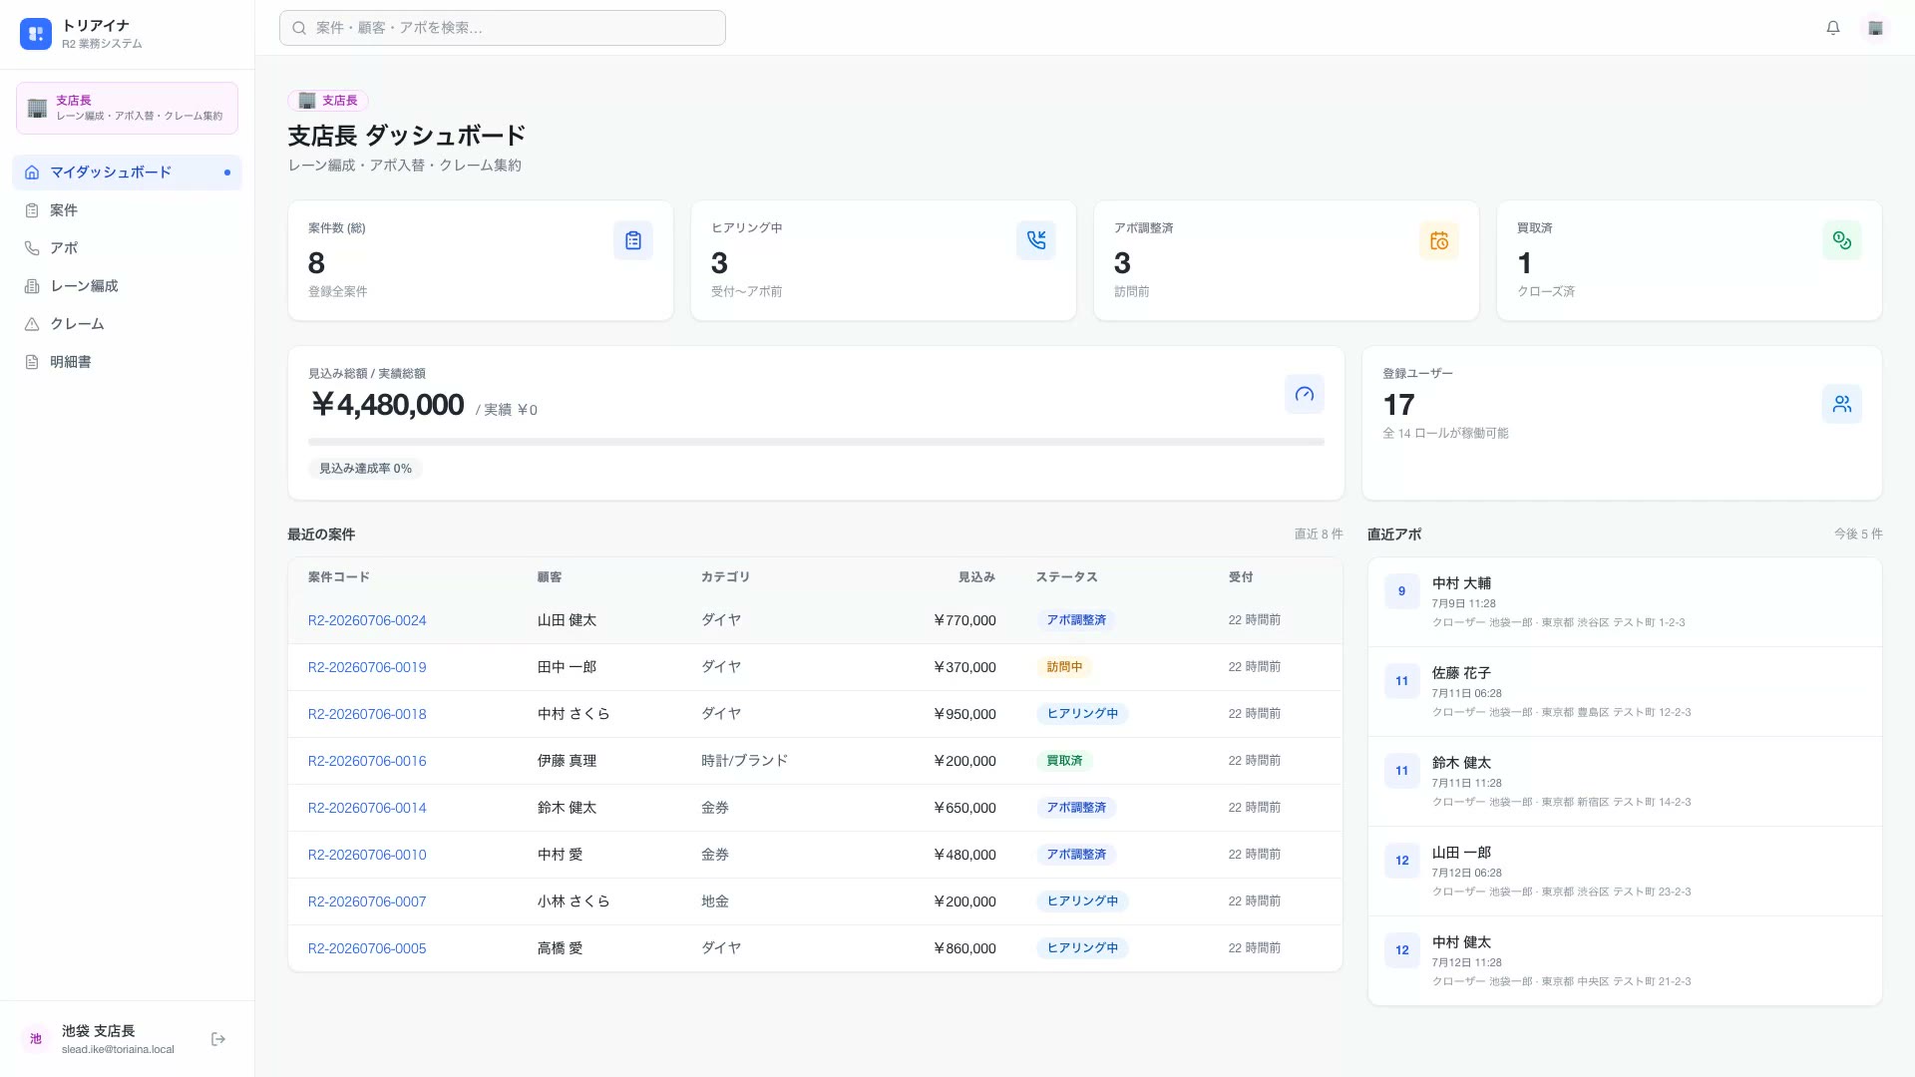Click the 見込み column header

point(976,577)
